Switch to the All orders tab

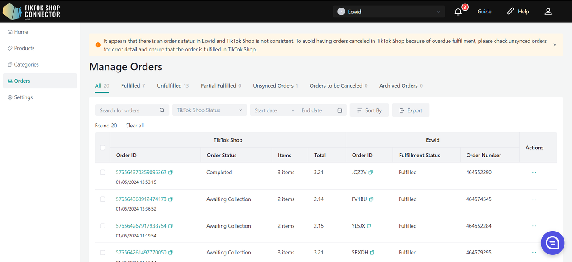click(102, 85)
